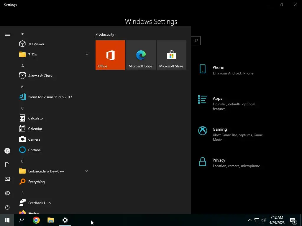This screenshot has height=226, width=302.
Task: Show hidden tray icons chevron
Action: (x=250, y=220)
